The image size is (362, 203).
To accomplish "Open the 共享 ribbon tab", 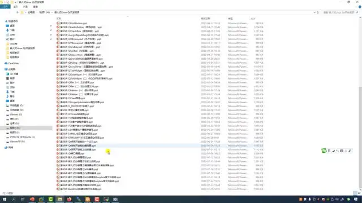I will [x=25, y=7].
